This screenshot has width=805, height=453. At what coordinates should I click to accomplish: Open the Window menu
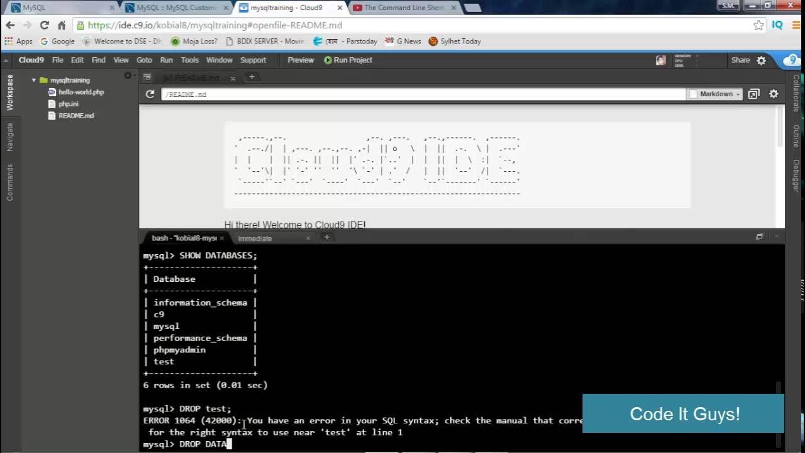(219, 60)
